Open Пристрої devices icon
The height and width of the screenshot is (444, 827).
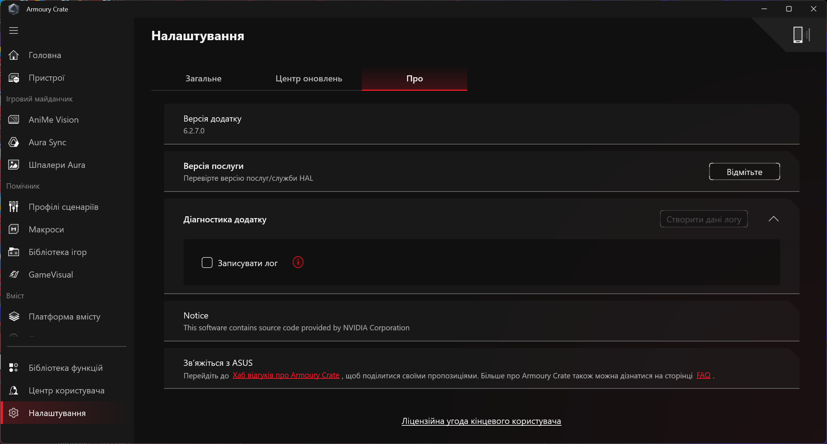click(14, 78)
